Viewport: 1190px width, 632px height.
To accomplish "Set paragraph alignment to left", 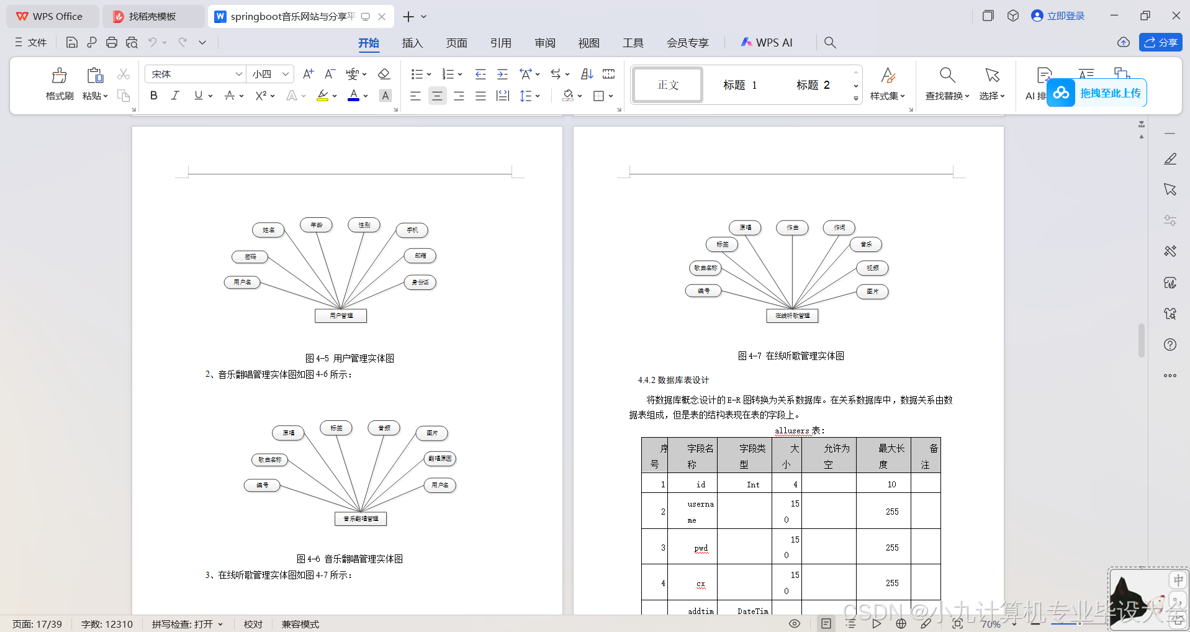I will point(415,96).
